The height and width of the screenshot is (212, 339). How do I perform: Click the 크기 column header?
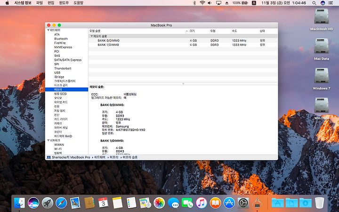tap(199, 31)
